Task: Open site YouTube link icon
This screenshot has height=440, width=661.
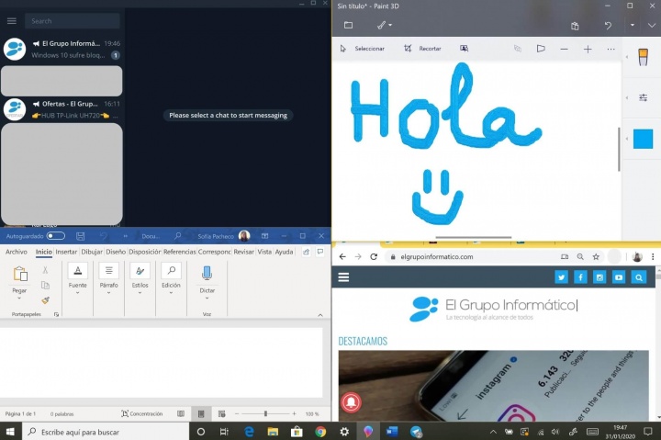Action: point(619,277)
